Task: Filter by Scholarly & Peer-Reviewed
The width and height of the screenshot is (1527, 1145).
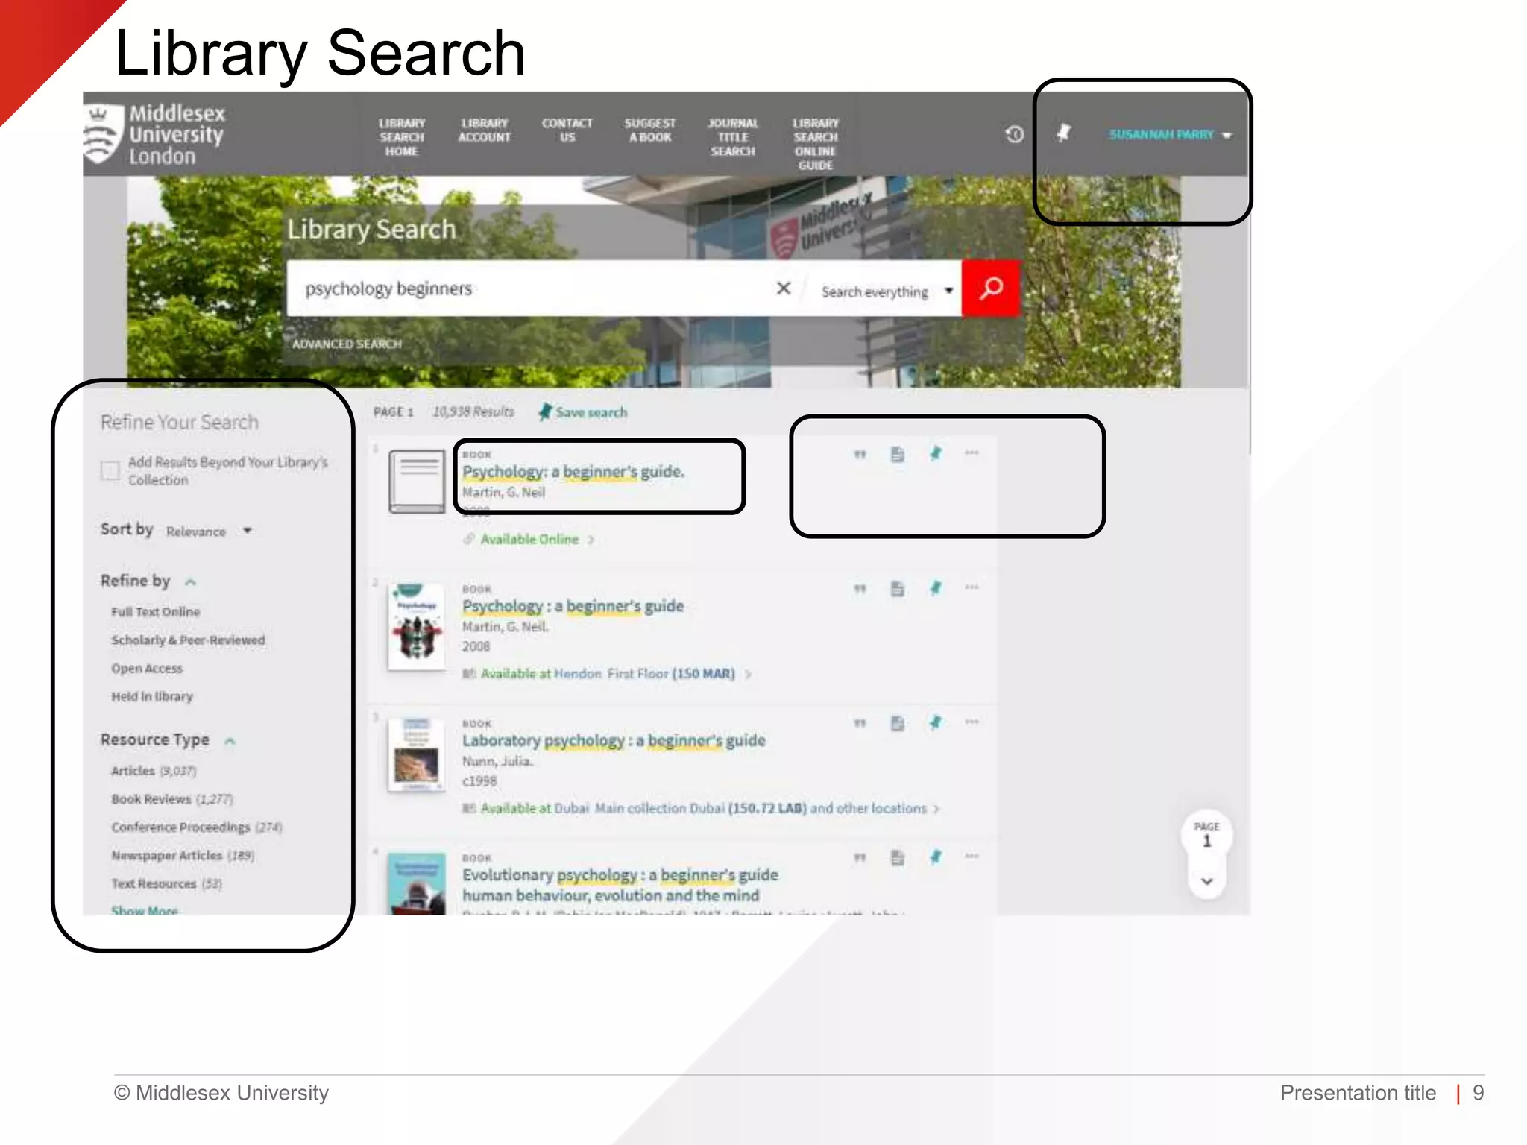Action: pyautogui.click(x=188, y=640)
